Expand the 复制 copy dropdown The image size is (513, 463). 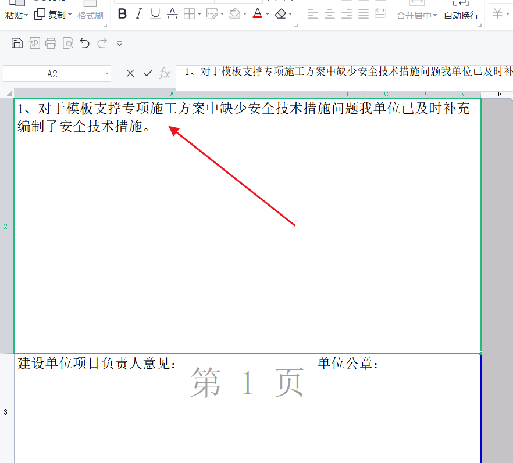click(x=70, y=15)
